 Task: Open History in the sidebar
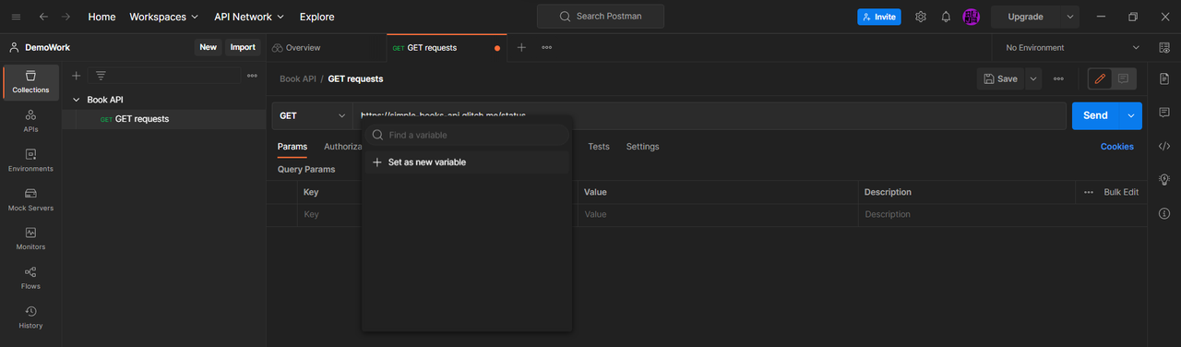coord(30,317)
